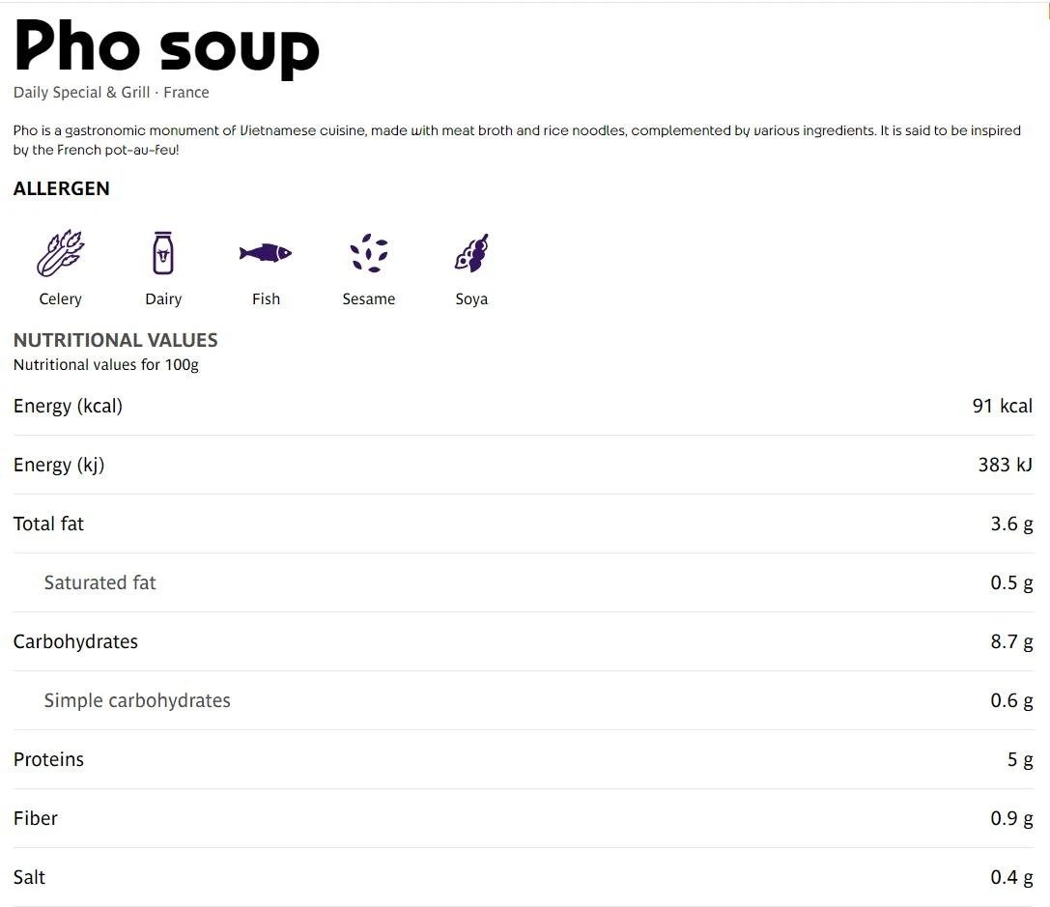This screenshot has width=1050, height=907.
Task: Click the Total fat row label
Action: click(48, 524)
